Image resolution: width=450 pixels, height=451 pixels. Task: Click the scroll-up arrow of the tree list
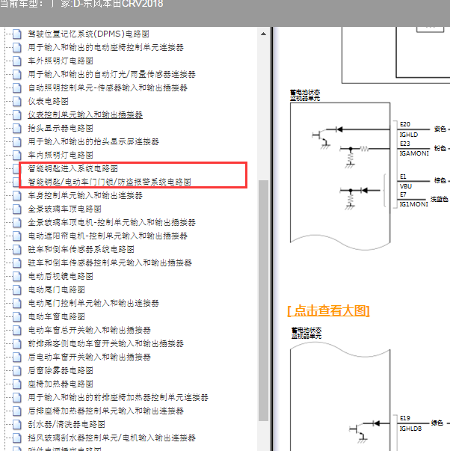pos(263,34)
